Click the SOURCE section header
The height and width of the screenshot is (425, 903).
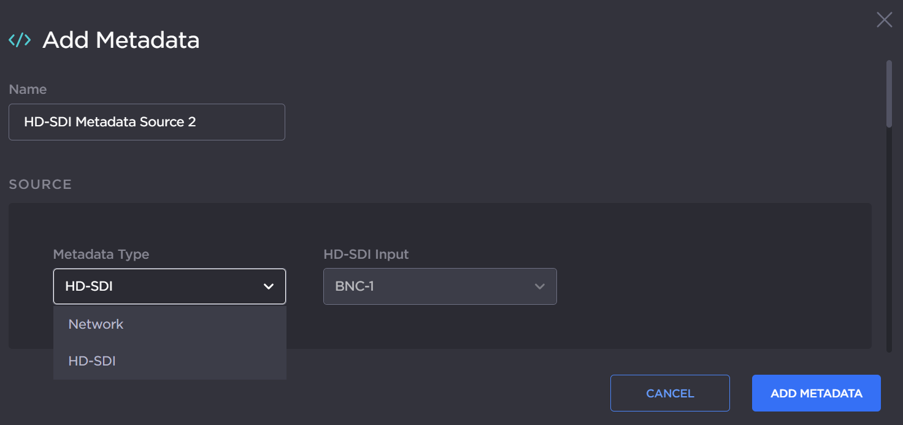tap(40, 184)
